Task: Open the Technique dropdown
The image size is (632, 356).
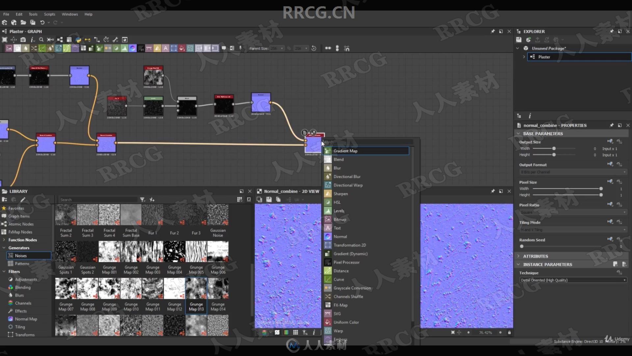Action: click(x=573, y=280)
